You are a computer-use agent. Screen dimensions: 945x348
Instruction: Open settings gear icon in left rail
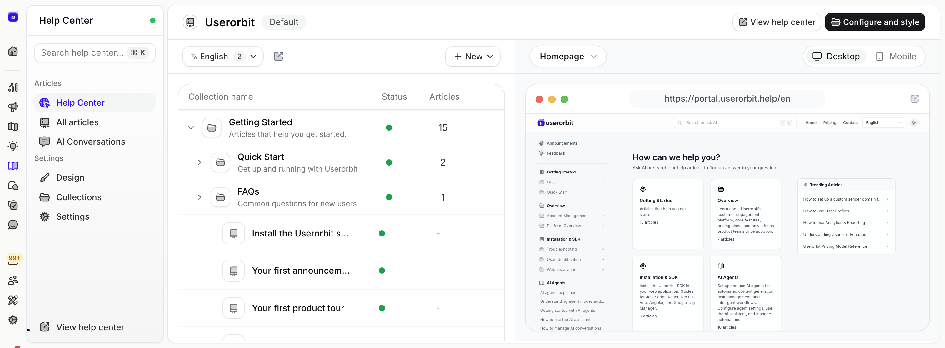coord(13,320)
